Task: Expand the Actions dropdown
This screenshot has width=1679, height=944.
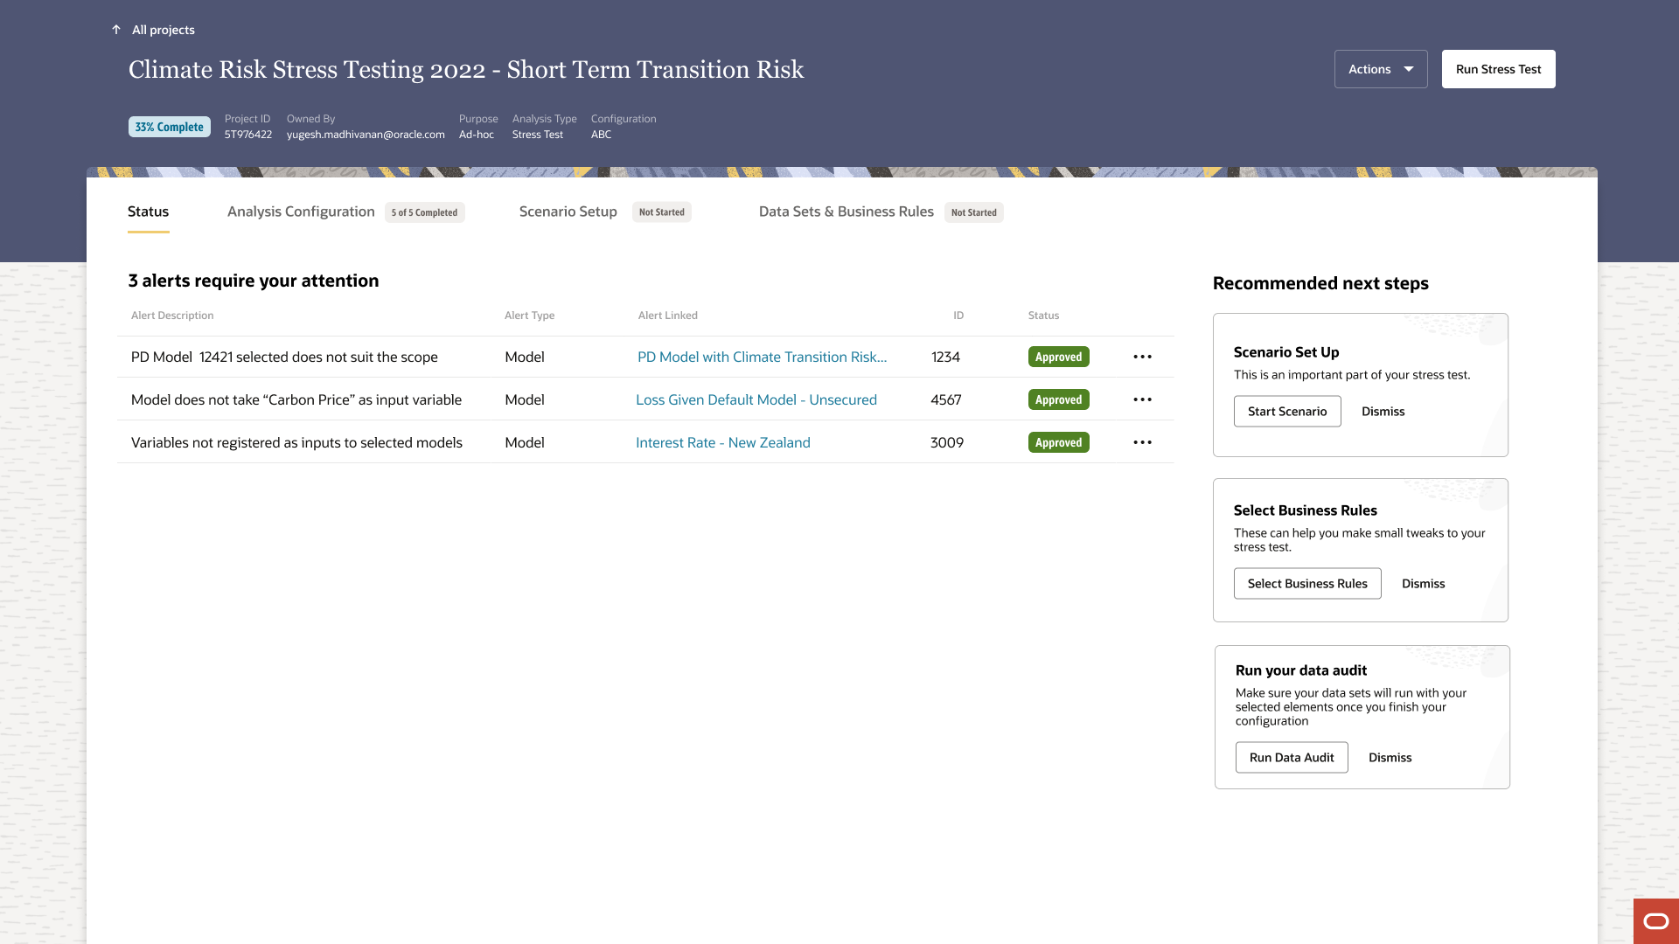Action: [1381, 69]
